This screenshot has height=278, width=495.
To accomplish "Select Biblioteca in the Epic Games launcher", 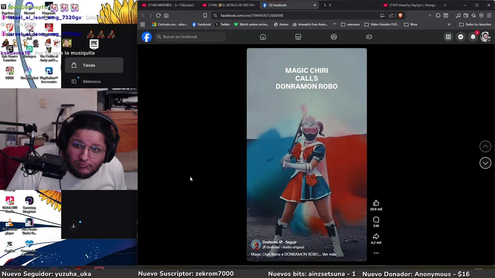I will [x=94, y=81].
